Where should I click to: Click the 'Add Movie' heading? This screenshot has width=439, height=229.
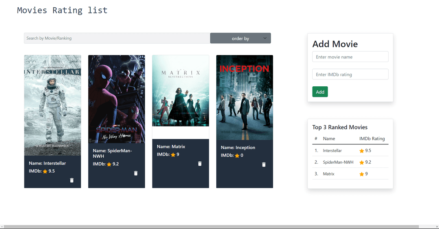tap(335, 44)
